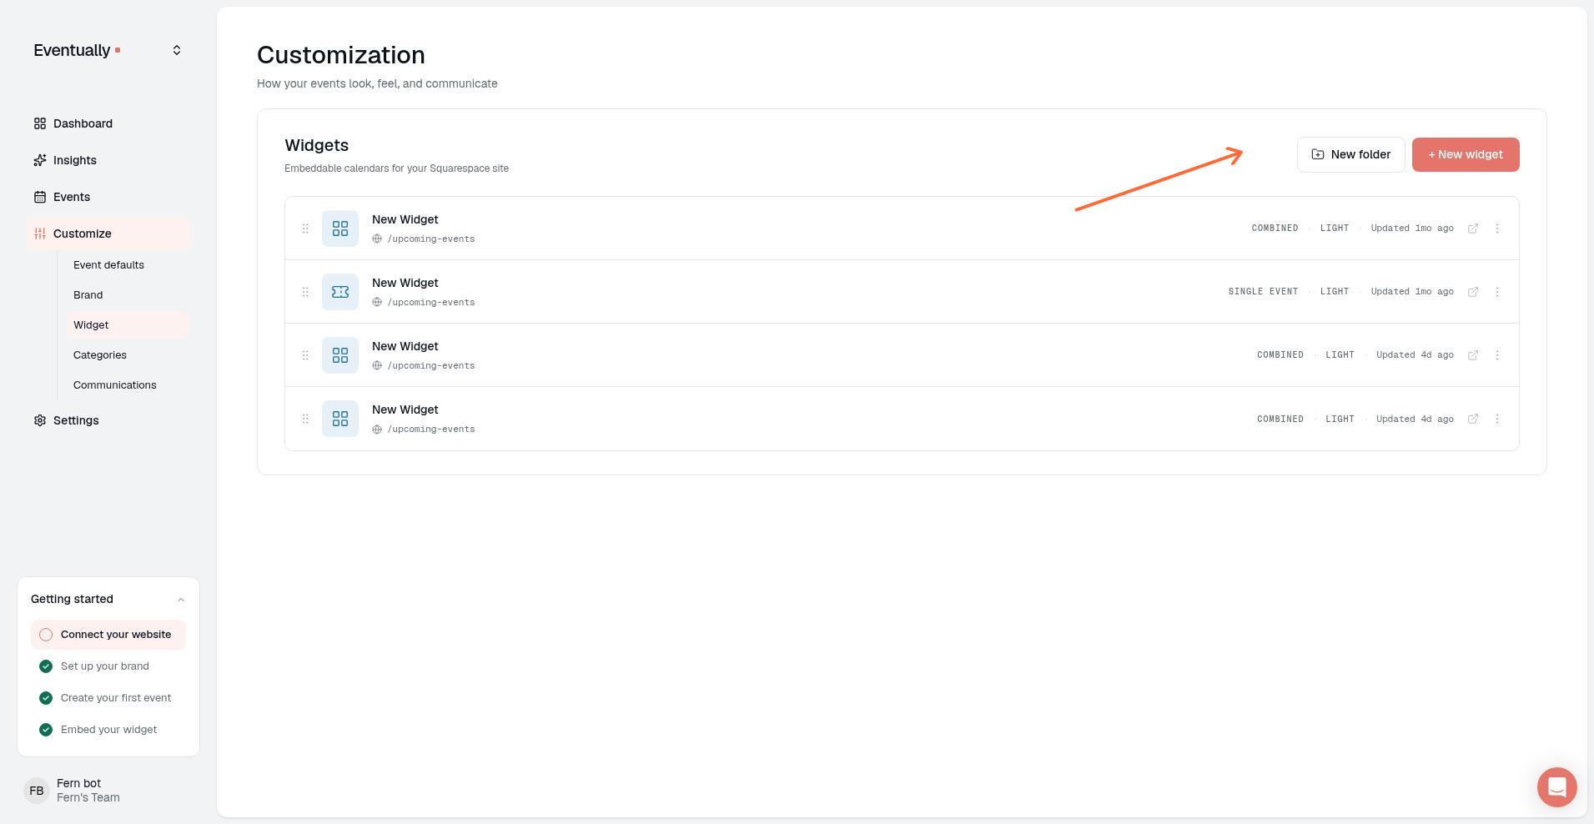Click the FB user avatar
The image size is (1594, 824).
point(37,791)
